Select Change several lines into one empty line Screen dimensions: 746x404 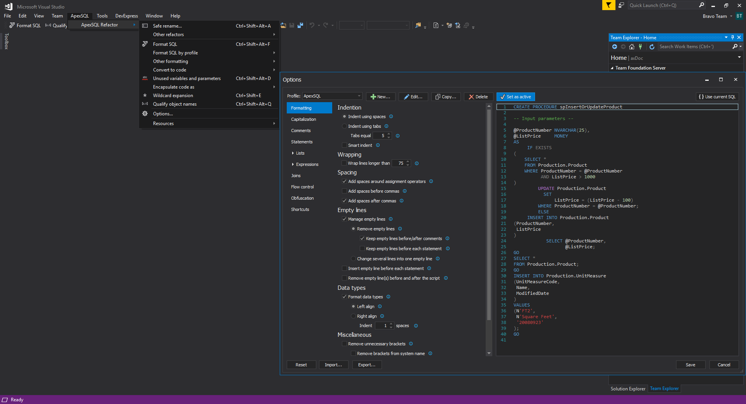(x=353, y=259)
